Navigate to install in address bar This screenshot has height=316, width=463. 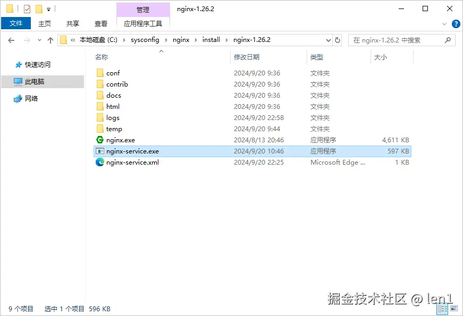point(211,40)
